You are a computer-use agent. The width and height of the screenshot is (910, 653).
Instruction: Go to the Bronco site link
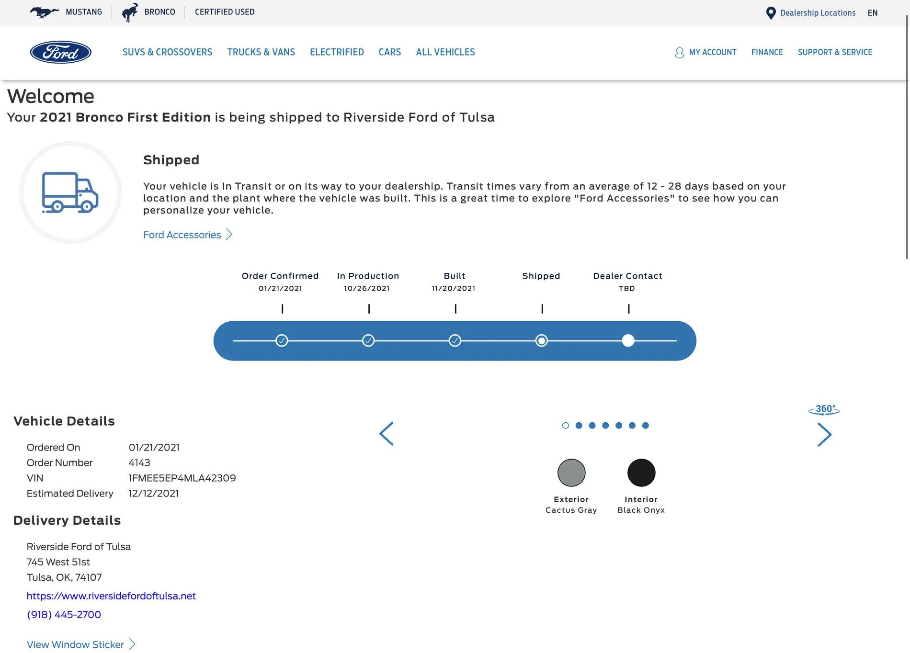160,12
